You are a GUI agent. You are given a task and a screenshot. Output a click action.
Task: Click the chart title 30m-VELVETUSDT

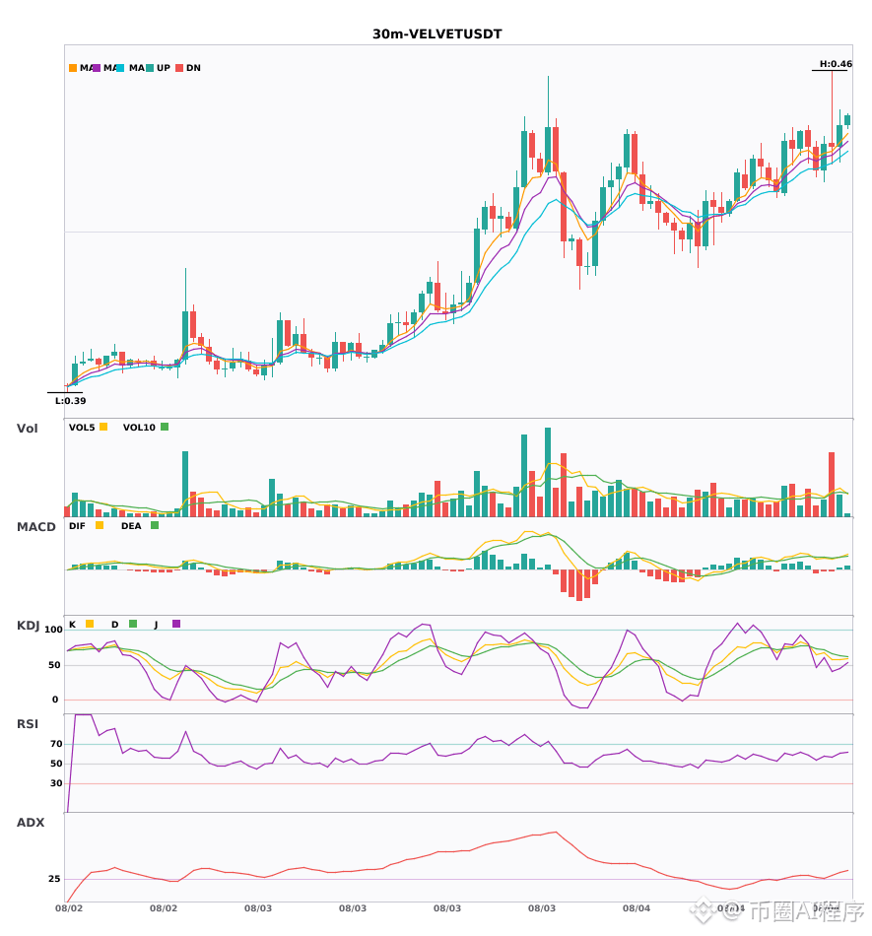tap(436, 34)
